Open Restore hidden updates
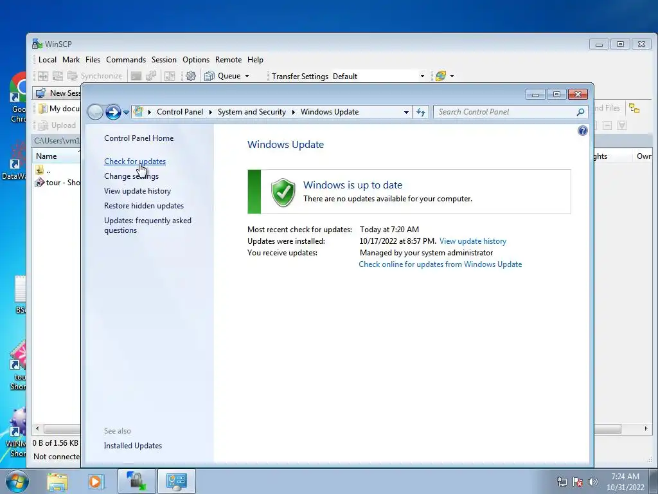Image resolution: width=658 pixels, height=494 pixels. [143, 206]
